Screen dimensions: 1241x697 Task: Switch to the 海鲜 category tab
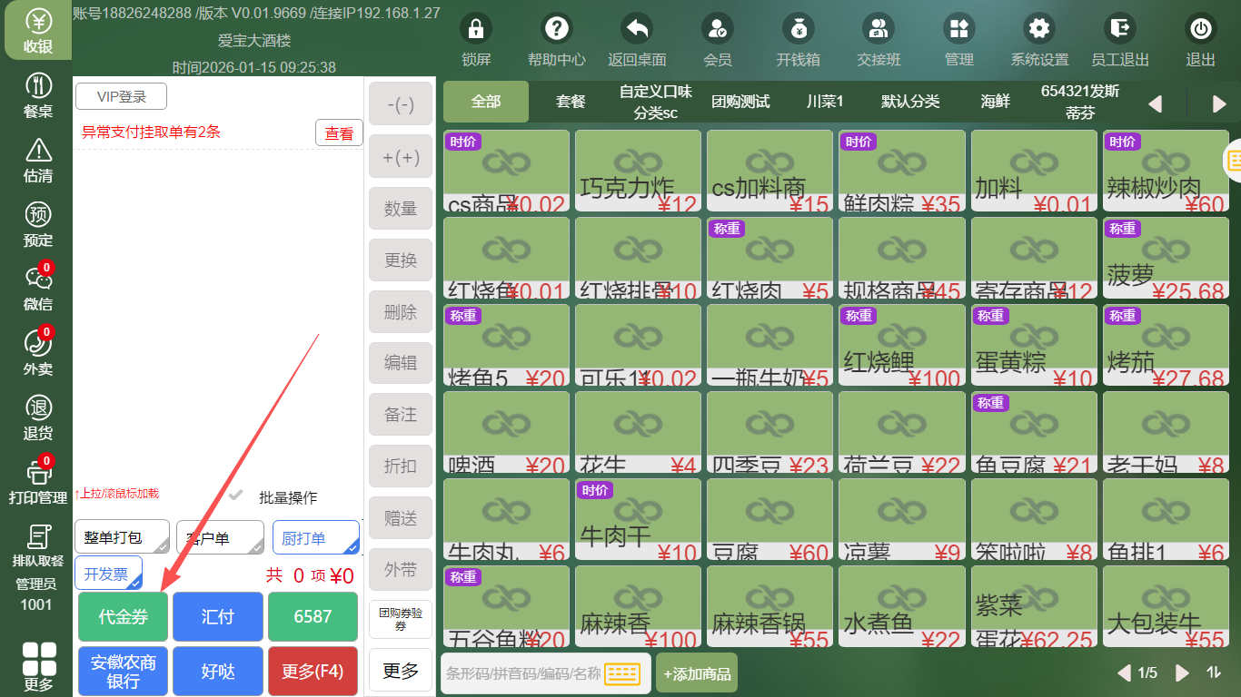[x=996, y=102]
